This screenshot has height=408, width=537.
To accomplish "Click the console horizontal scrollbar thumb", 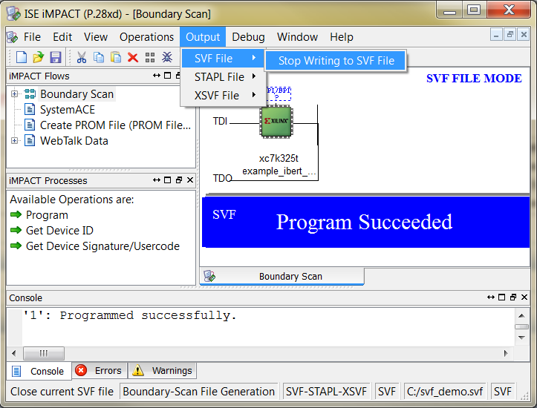I will [x=41, y=353].
